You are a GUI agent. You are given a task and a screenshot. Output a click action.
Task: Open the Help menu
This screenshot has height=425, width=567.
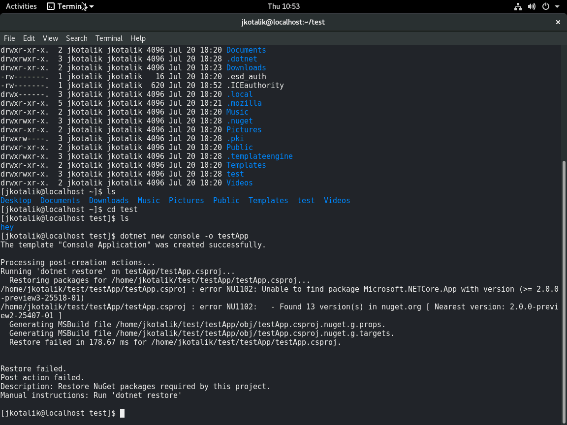point(138,38)
